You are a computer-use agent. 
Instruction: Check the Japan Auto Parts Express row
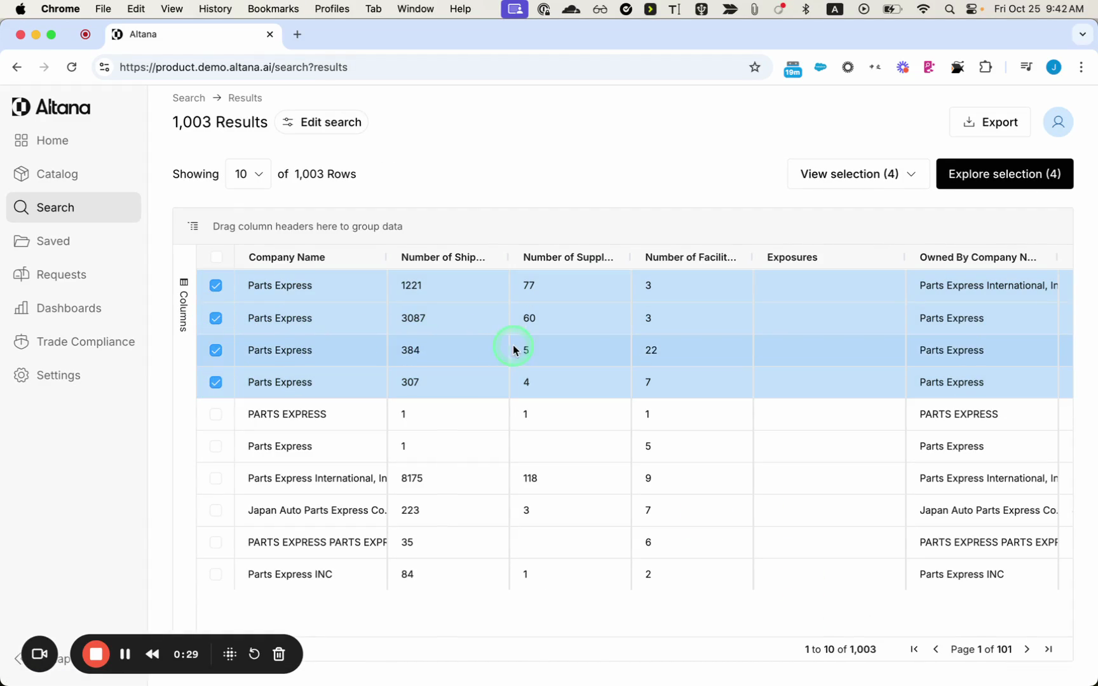(216, 511)
